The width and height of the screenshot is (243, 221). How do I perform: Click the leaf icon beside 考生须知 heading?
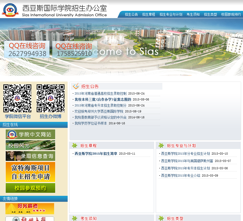tap(74, 218)
